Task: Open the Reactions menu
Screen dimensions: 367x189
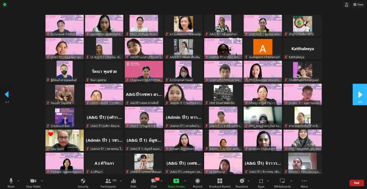Action: point(241,182)
